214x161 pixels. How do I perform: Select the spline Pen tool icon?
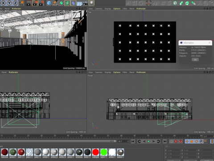[55, 3]
